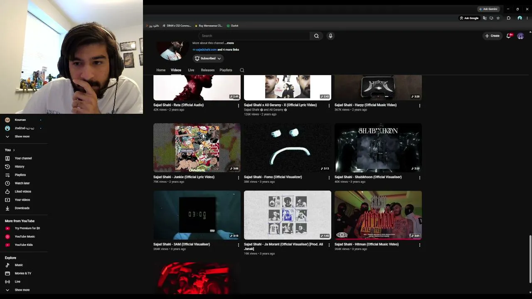Expand the You section chevron
This screenshot has width=532, height=299.
click(14, 150)
